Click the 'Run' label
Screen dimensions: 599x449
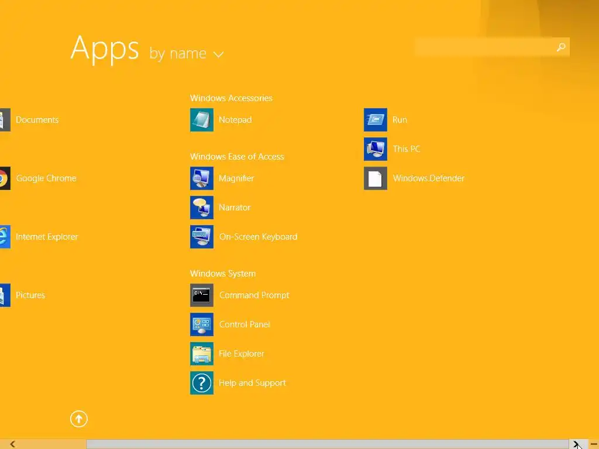400,120
